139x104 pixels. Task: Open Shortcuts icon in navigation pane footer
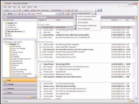pos(33,97)
